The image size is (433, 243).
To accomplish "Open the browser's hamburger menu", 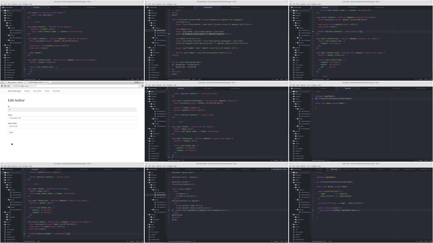I will [142, 86].
